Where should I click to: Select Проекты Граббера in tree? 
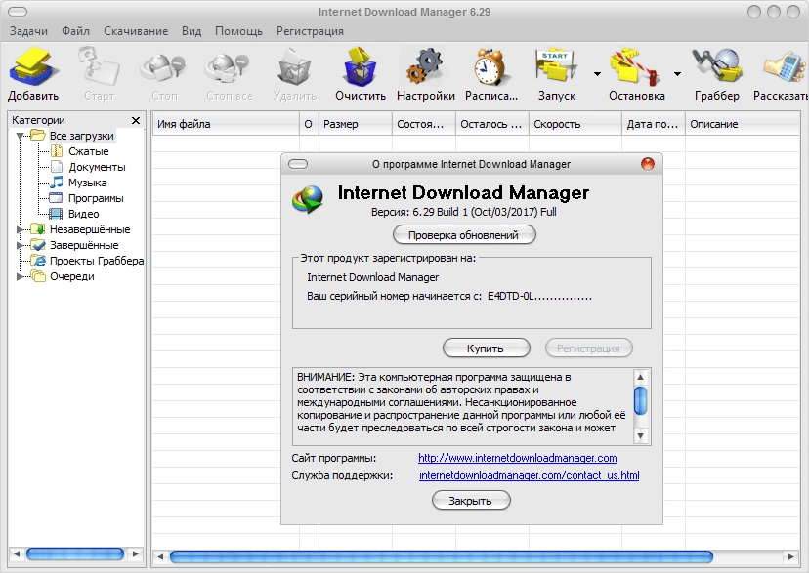coord(97,261)
